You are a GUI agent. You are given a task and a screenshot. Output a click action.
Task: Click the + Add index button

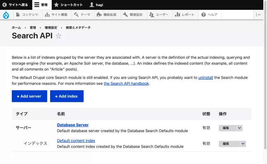click(x=67, y=96)
